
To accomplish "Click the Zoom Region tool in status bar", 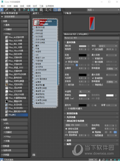I will 107,160.
